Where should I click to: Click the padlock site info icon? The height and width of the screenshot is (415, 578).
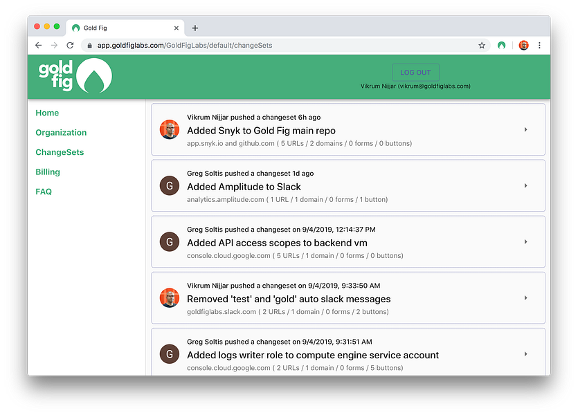[x=89, y=45]
